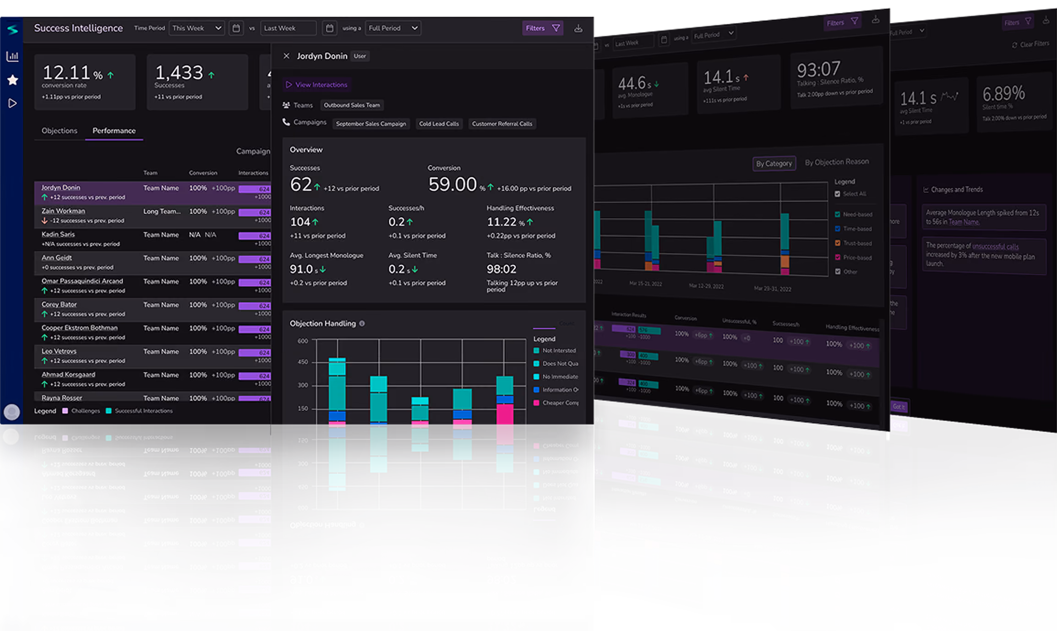Viewport: 1057px width, 631px height.
Task: Click Clear Filters in rightmost window
Action: pos(1030,44)
